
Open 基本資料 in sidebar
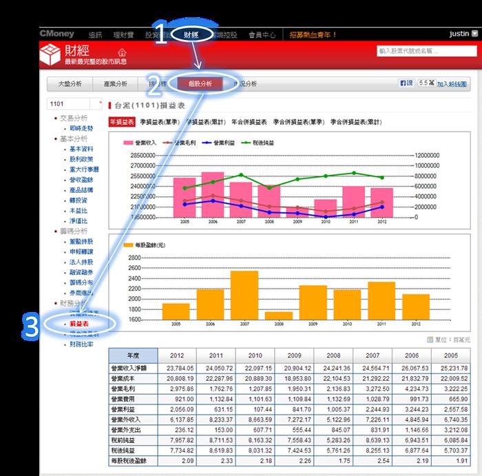click(81, 149)
